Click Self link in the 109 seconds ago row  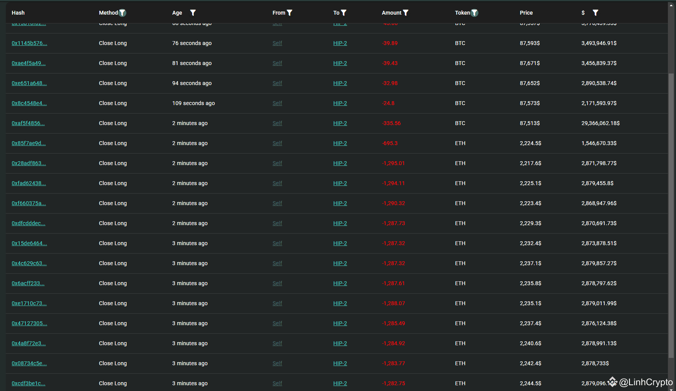277,103
